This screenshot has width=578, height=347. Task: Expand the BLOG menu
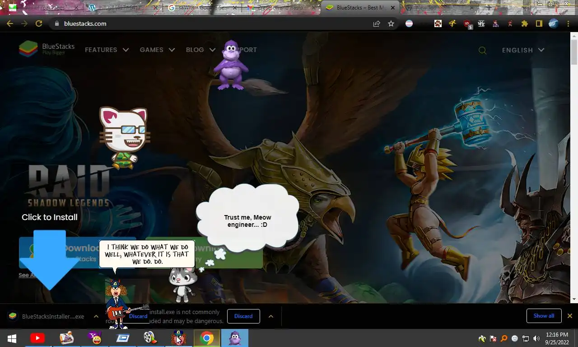[200, 50]
